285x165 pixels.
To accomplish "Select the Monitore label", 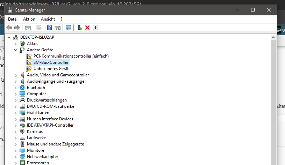I will tap(35, 150).
